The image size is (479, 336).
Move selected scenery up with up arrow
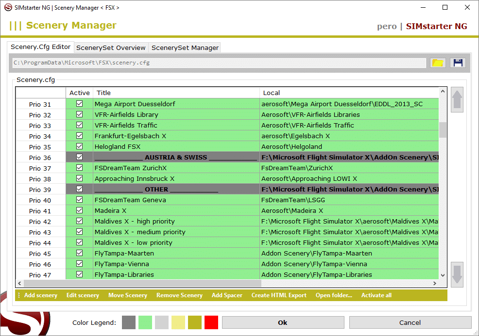pyautogui.click(x=457, y=100)
